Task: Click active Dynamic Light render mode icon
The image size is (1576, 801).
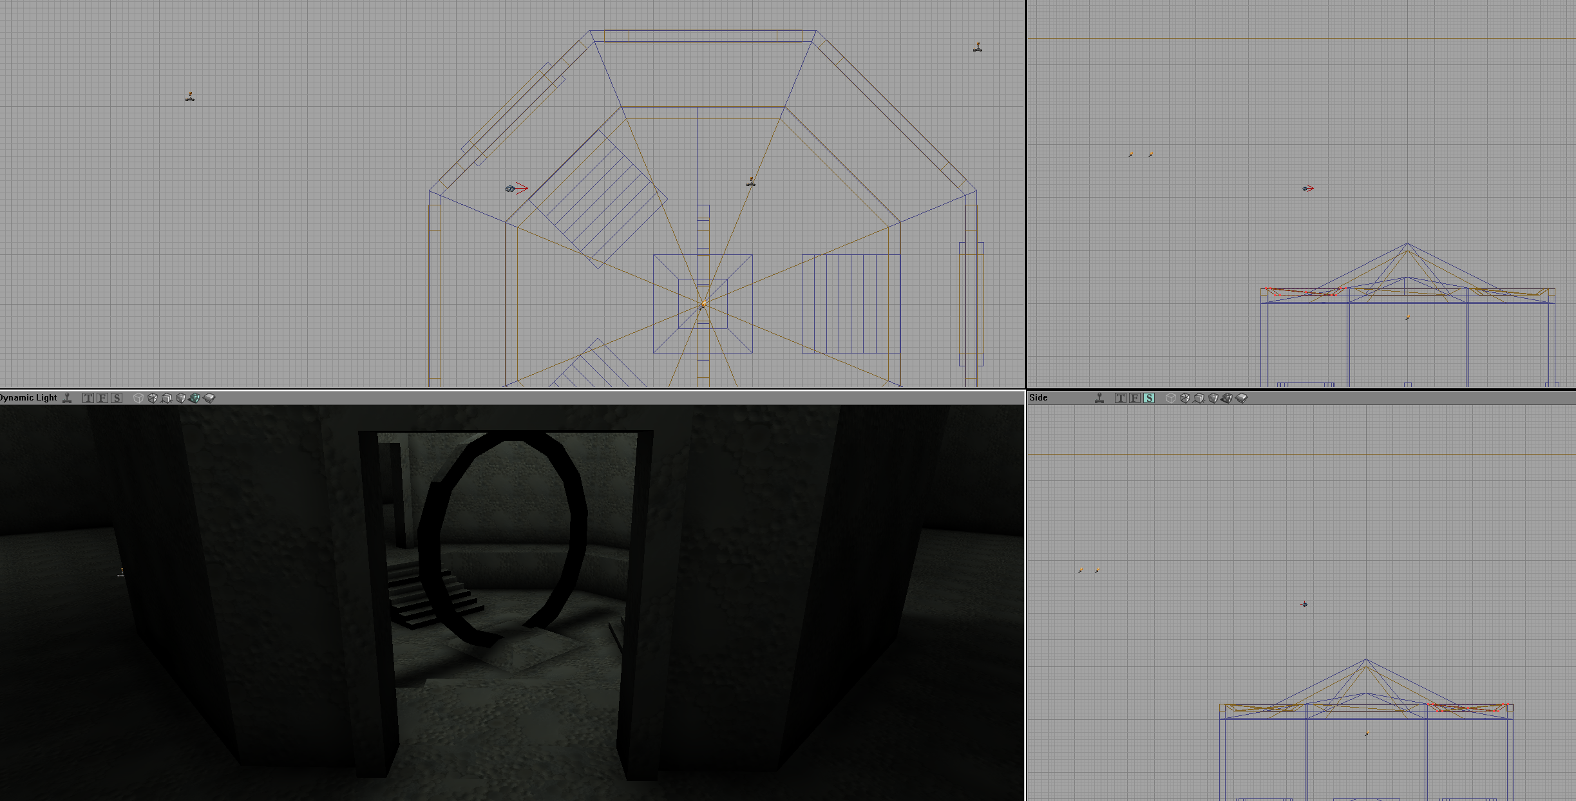Action: pyautogui.click(x=195, y=398)
